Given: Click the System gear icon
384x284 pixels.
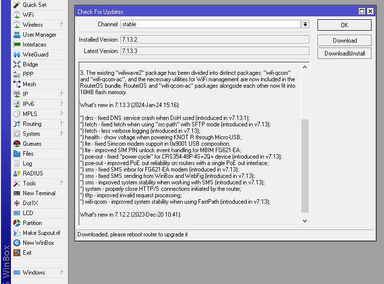Looking at the screenshot, I should 17,134.
